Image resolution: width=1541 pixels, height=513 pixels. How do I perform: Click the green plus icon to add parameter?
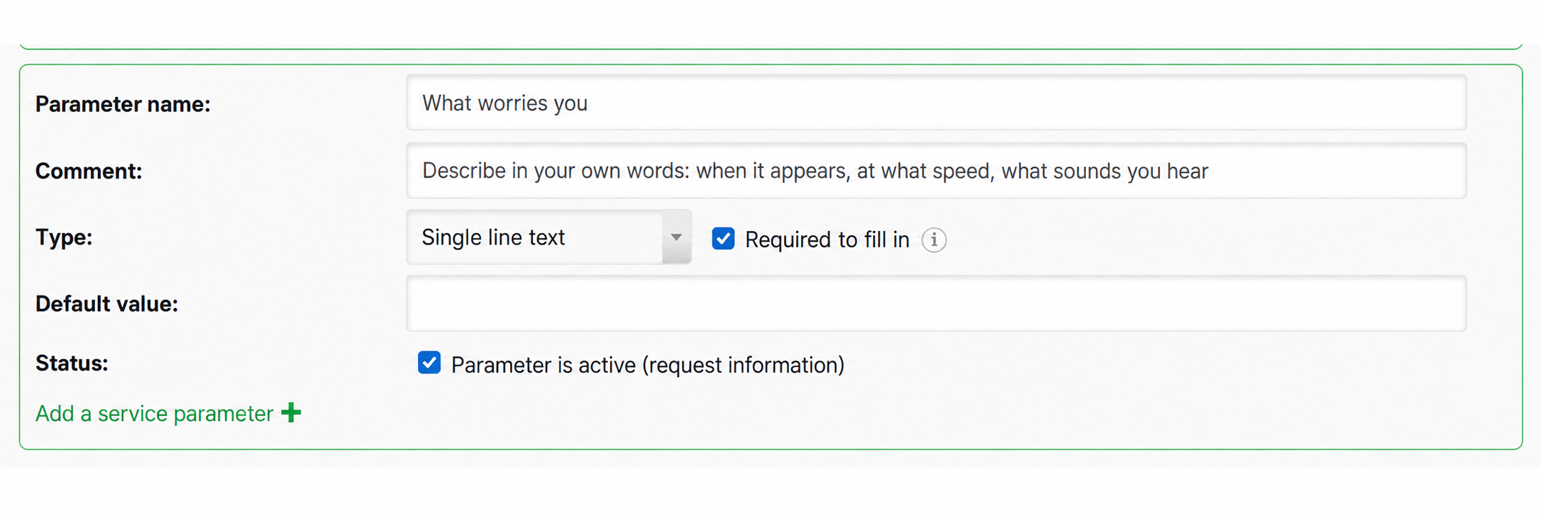pos(291,412)
